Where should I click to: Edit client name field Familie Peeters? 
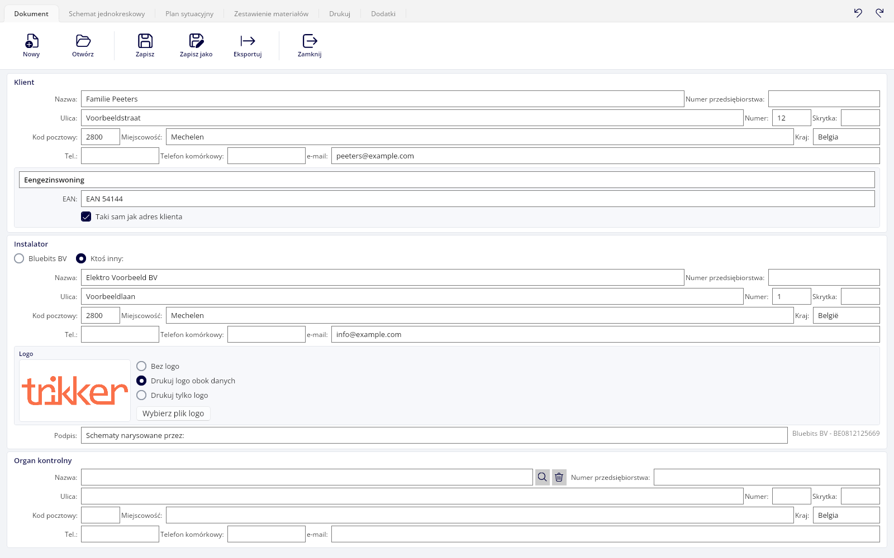(383, 99)
